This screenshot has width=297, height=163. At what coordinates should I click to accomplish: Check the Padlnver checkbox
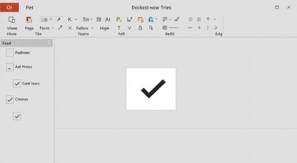pyautogui.click(x=10, y=52)
